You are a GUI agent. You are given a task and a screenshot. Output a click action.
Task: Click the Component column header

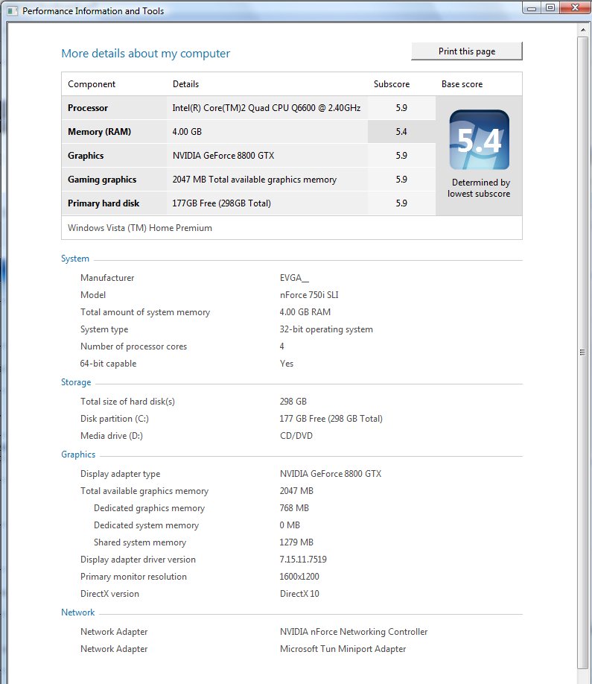tap(92, 84)
